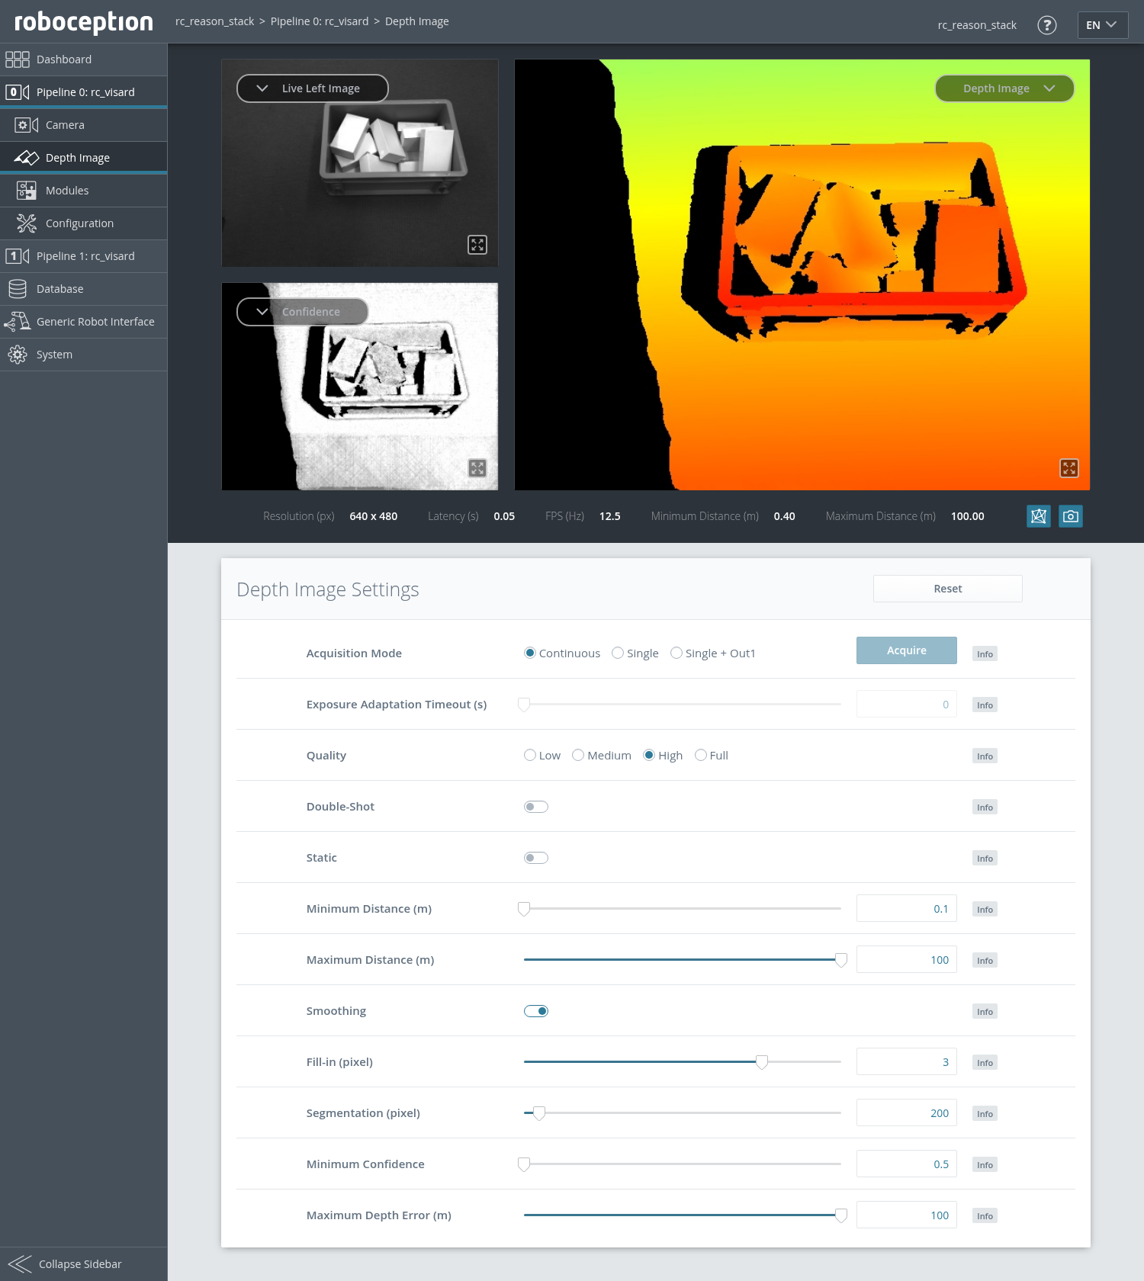Open the EN language dropdown
Image resolution: width=1144 pixels, height=1281 pixels.
coord(1101,25)
